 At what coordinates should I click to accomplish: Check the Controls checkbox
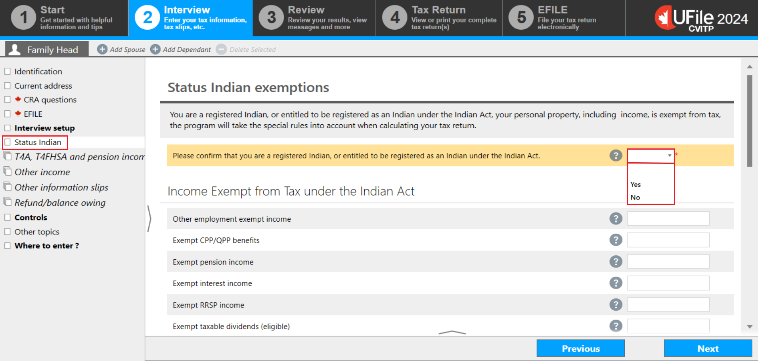[7, 217]
